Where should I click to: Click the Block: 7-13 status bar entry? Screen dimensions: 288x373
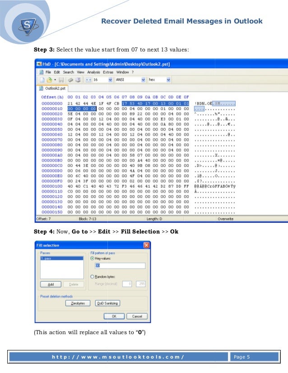coord(87,219)
